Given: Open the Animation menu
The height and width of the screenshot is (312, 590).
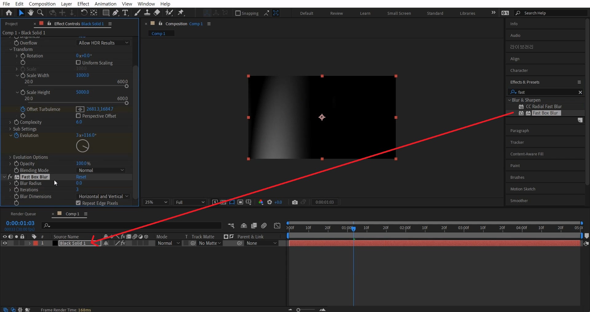Looking at the screenshot, I should tap(105, 4).
